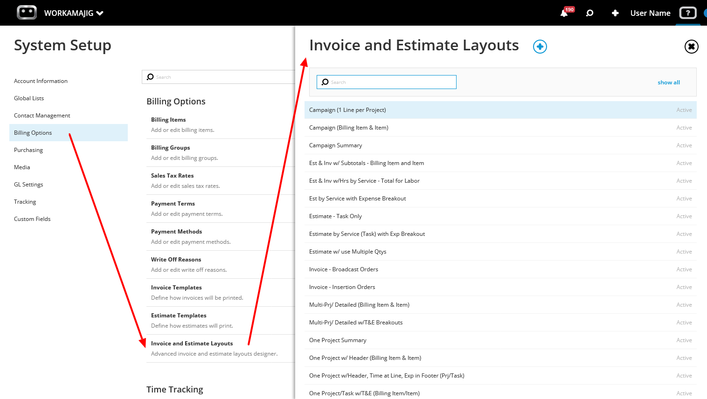Screen dimensions: 707x399
Task: Select Campaign (1 Line per Project) layout
Action: click(500, 110)
